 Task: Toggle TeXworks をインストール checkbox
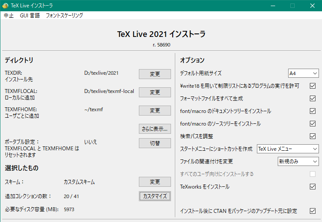(312, 186)
